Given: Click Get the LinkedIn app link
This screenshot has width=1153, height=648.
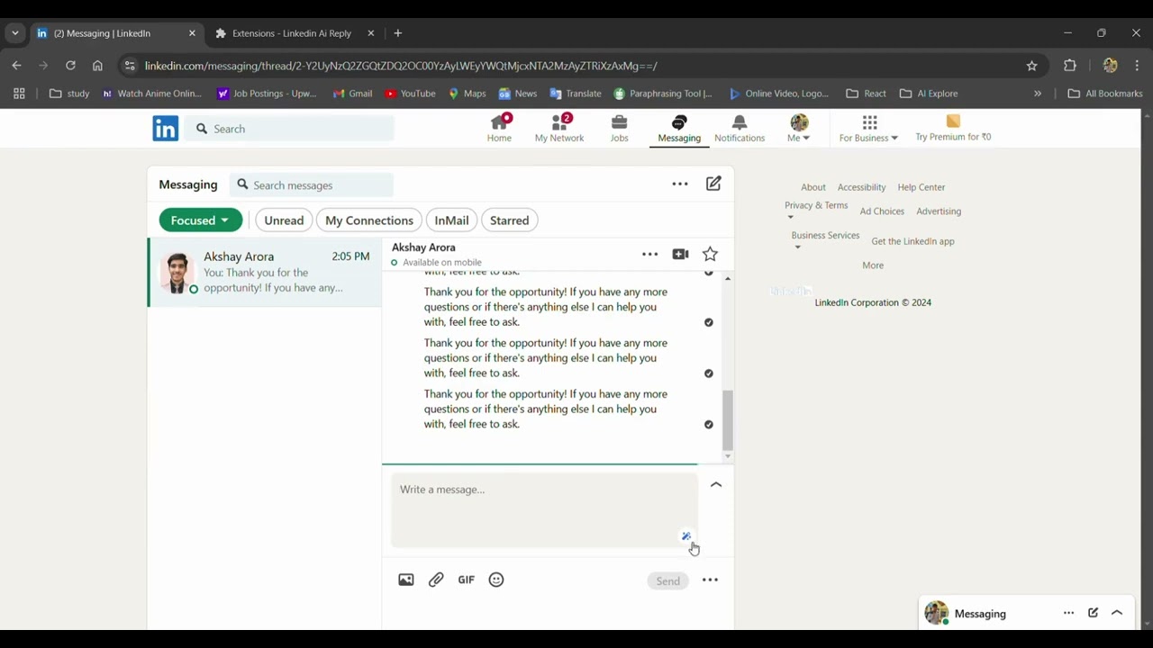Looking at the screenshot, I should point(912,241).
